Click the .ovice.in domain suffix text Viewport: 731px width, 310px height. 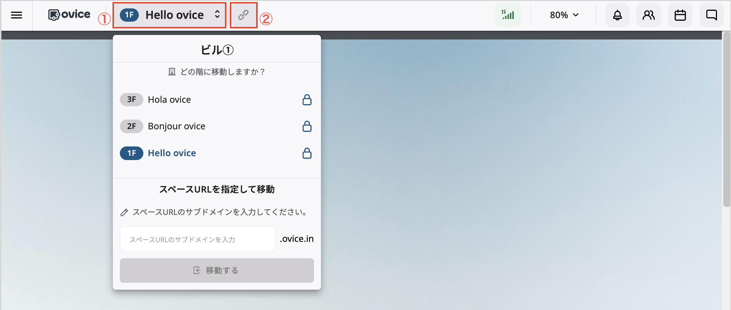(297, 239)
